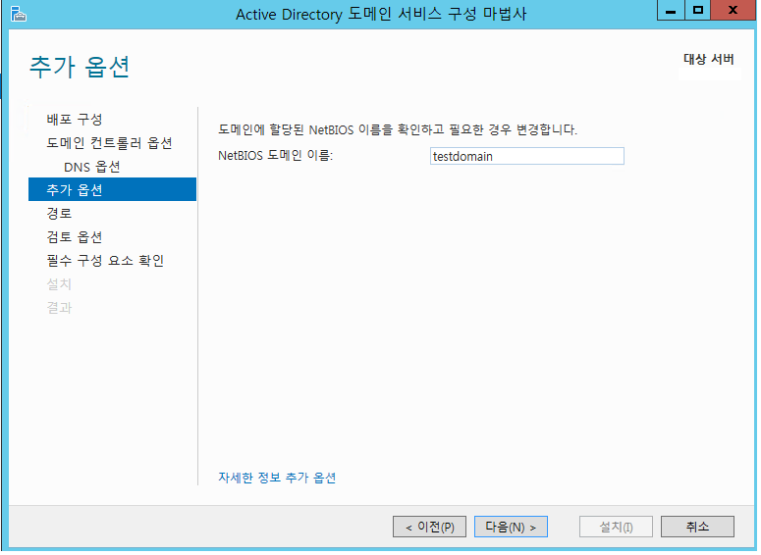Click the 이전(P) button
The image size is (761, 555).
click(x=430, y=528)
